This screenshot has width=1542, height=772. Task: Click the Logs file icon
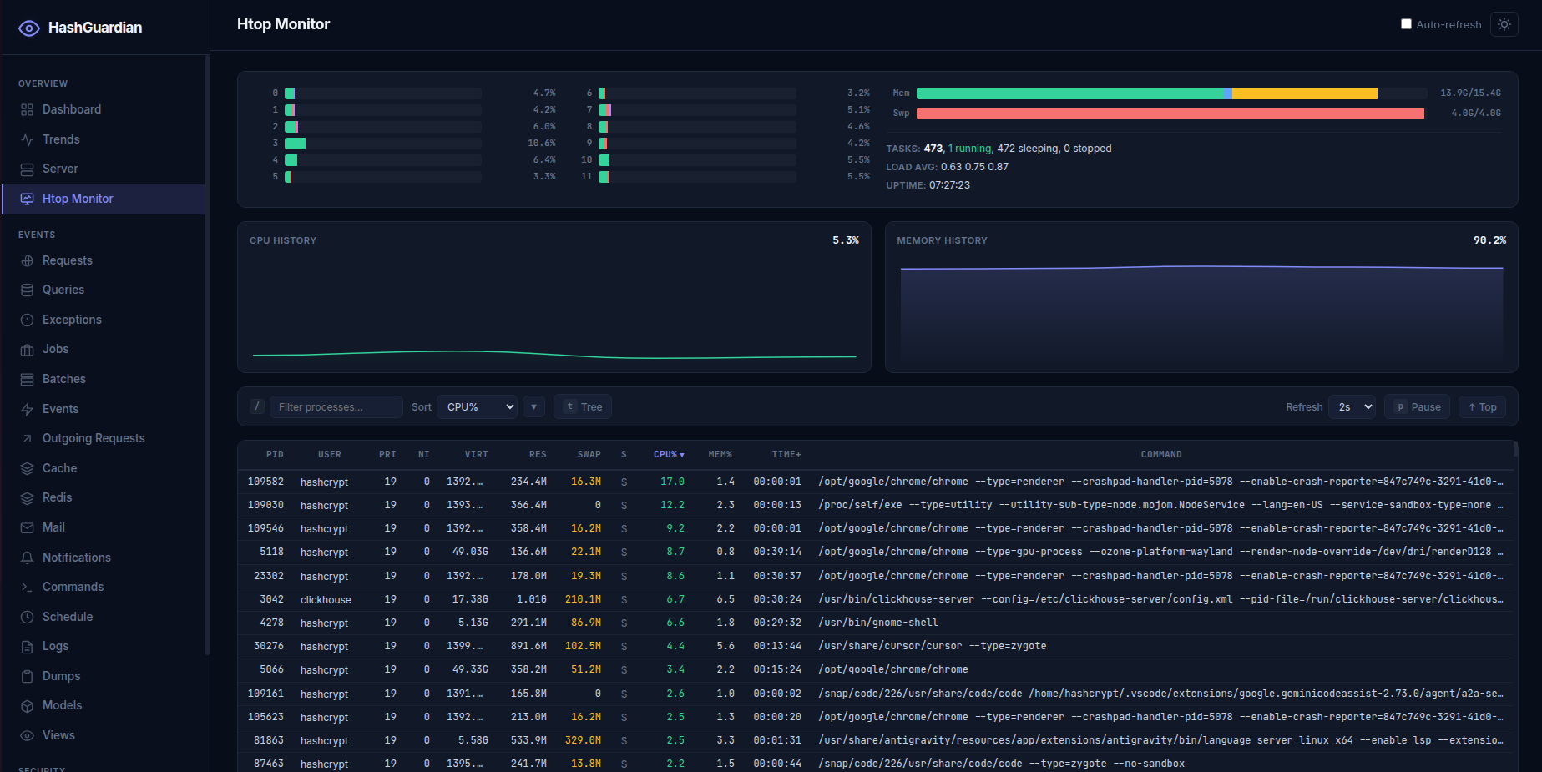point(27,646)
